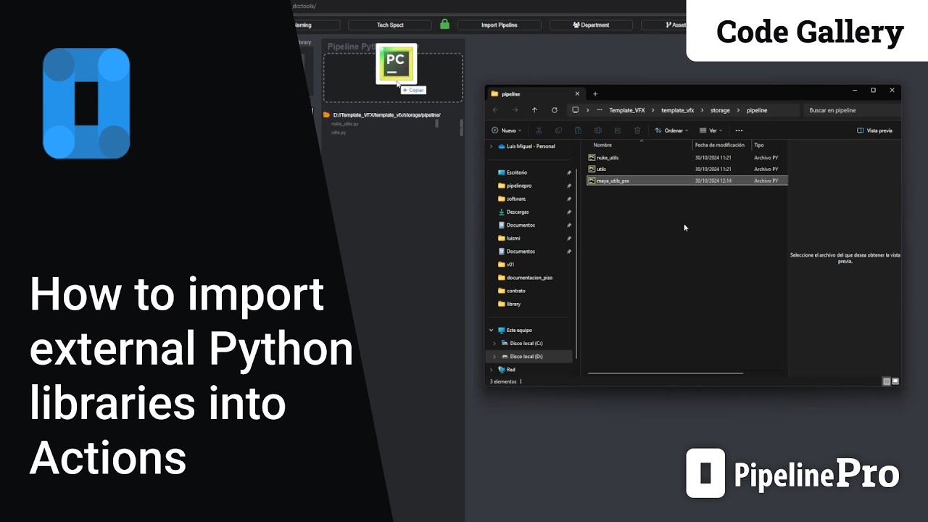
Task: Click Template_VFX in the breadcrumb path
Action: (626, 110)
